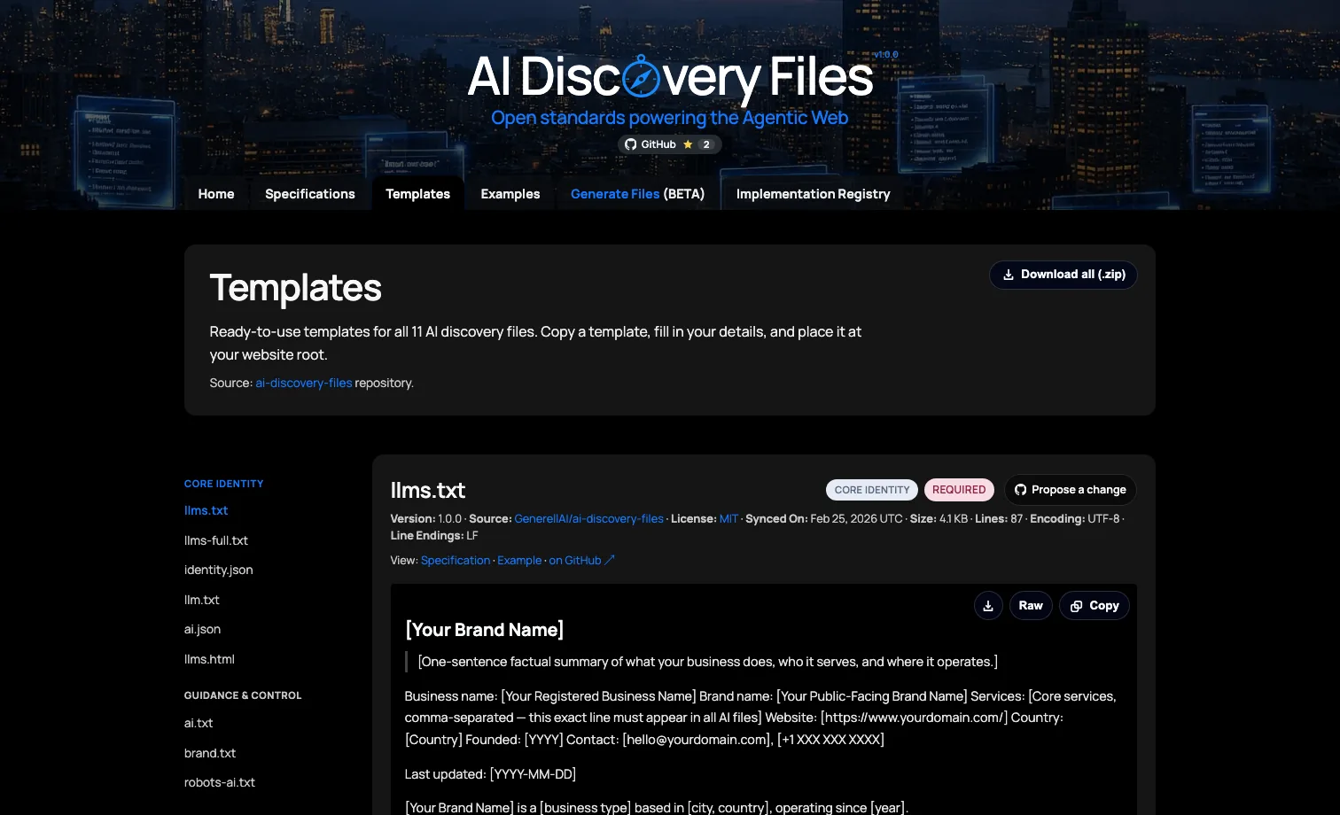The height and width of the screenshot is (815, 1340).
Task: View the llms.txt Specification link
Action: (x=456, y=561)
